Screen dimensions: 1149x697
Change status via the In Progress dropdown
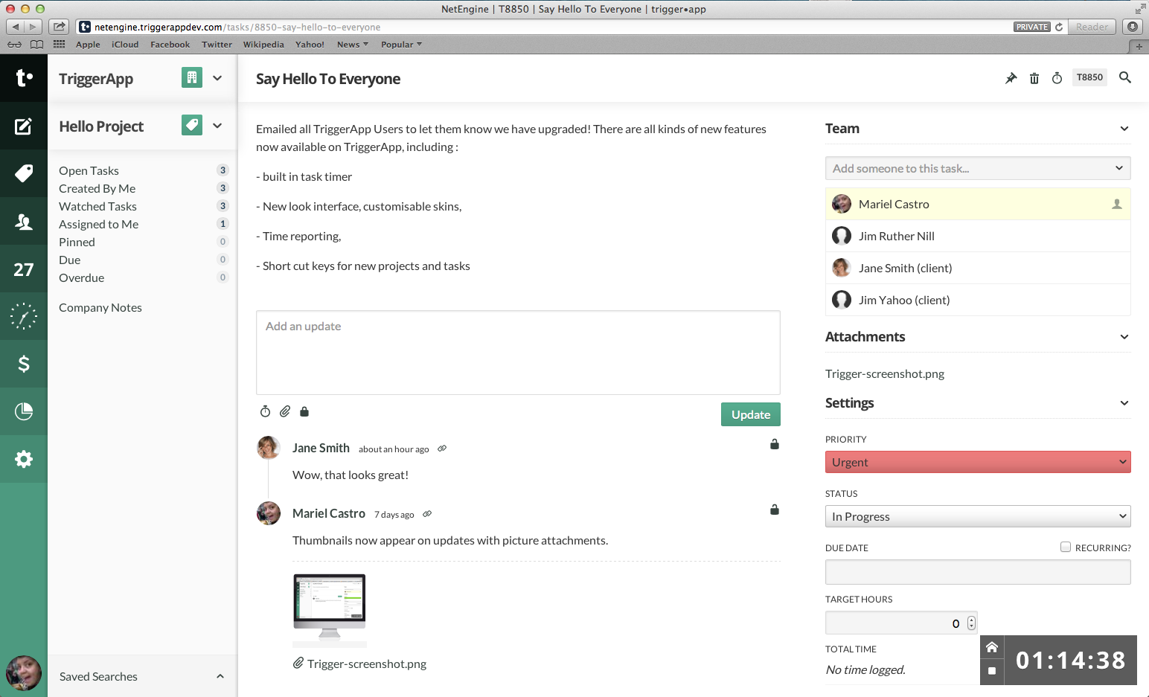[x=977, y=516]
